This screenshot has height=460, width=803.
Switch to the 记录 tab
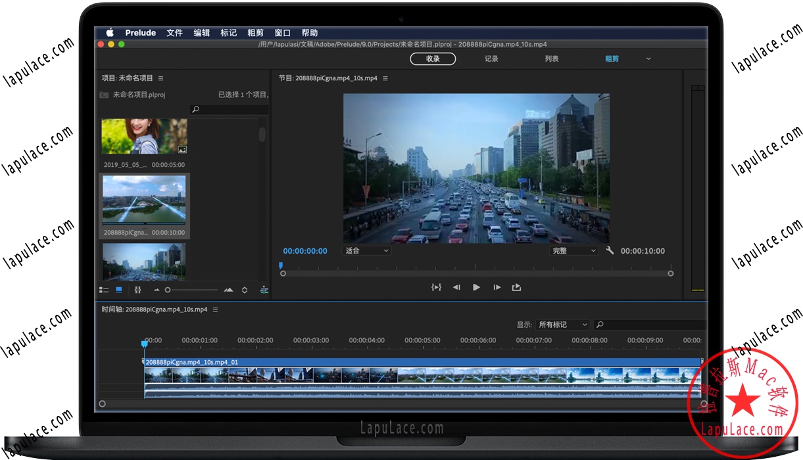[491, 58]
